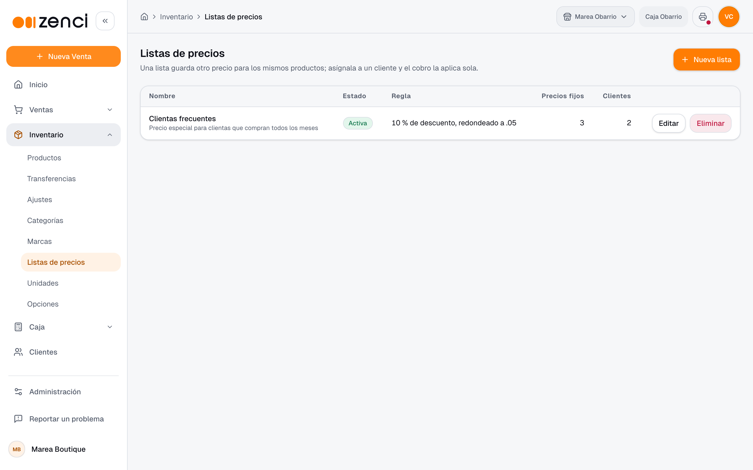The image size is (753, 470).
Task: Click the MB Marea Boutique avatar
Action: pos(17,449)
